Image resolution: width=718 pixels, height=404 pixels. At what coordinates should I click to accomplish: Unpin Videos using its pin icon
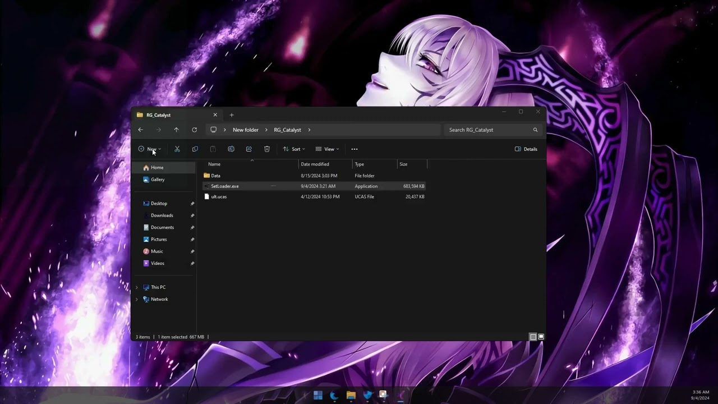[x=192, y=263]
